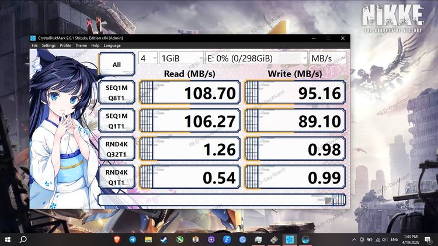The height and width of the screenshot is (246, 438).
Task: Select the 0.99 write result
Action: pyautogui.click(x=295, y=177)
